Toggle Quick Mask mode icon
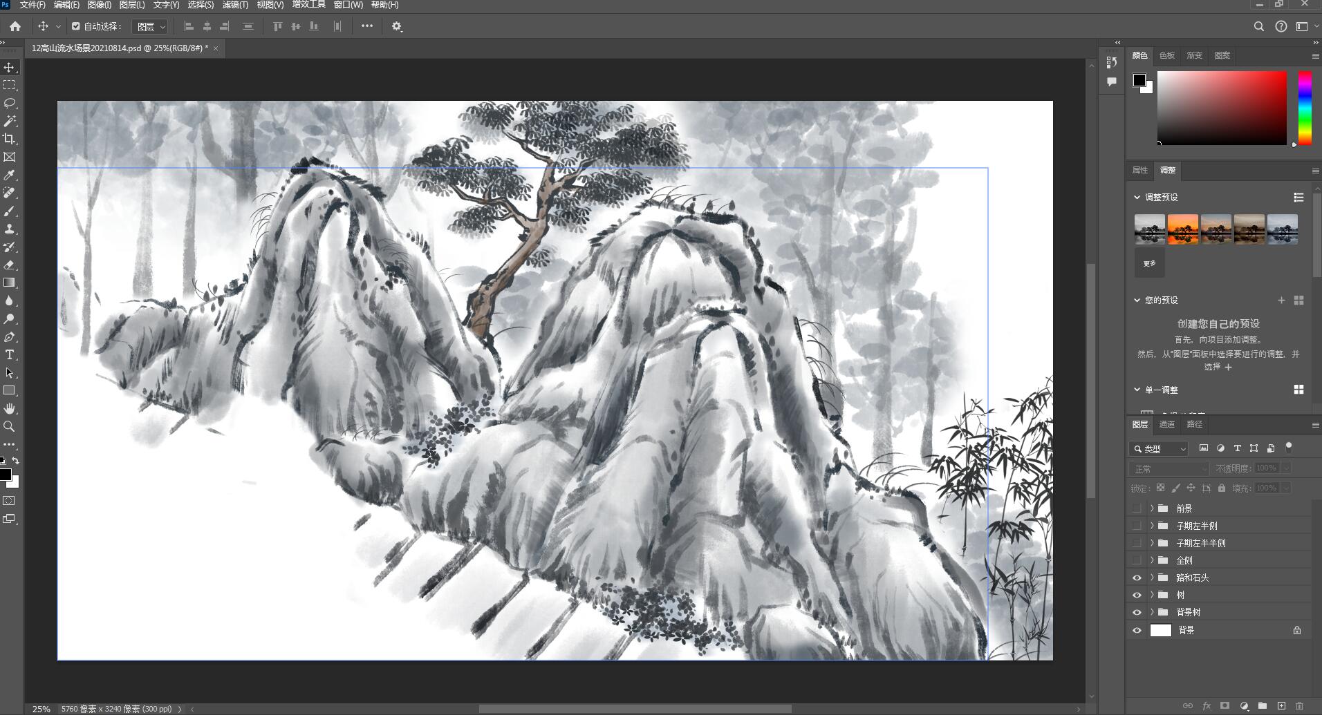The image size is (1322, 715). click(x=9, y=500)
